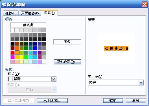Viewport: 149px width, 106px height.
Task: Click the 水平線(H)... button
Action: coord(52,101)
